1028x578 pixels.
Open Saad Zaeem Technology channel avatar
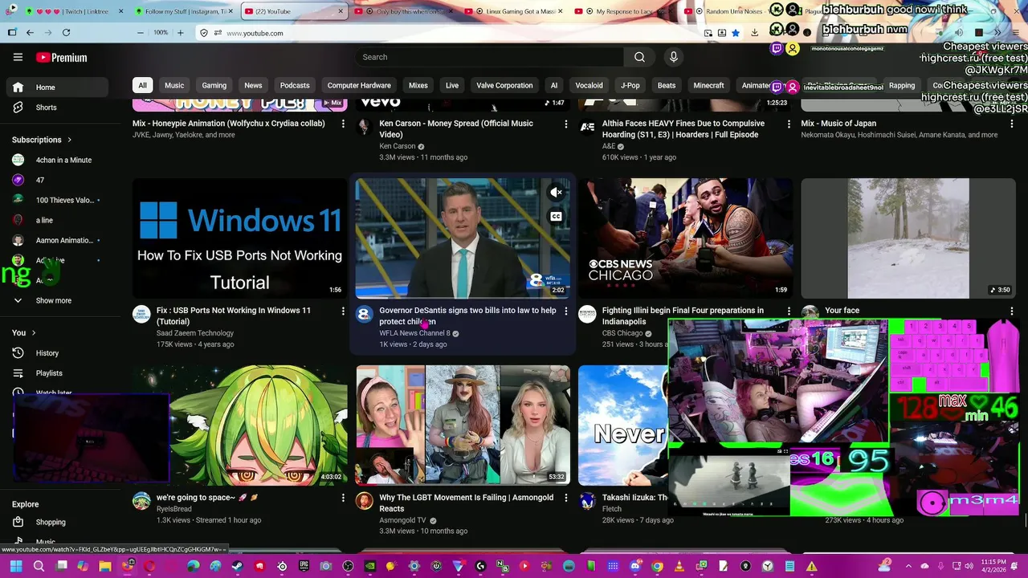(x=141, y=314)
